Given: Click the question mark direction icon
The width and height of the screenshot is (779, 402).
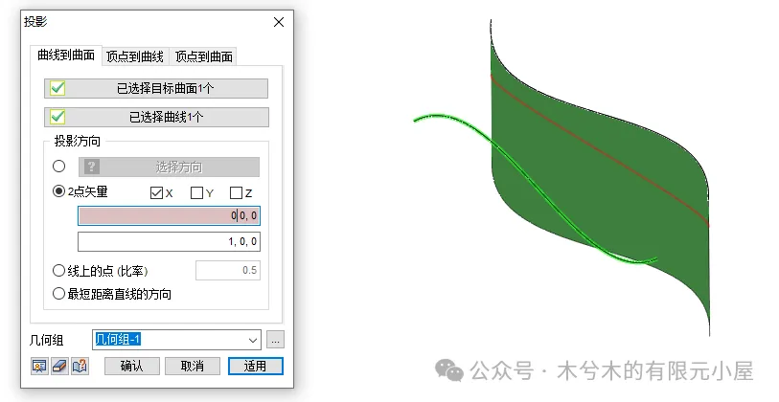Looking at the screenshot, I should point(92,167).
